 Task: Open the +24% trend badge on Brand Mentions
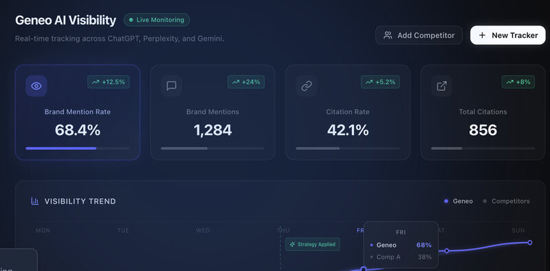[x=246, y=82]
